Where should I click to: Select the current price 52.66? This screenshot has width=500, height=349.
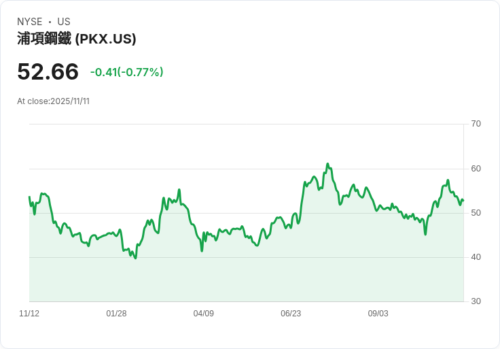click(48, 71)
